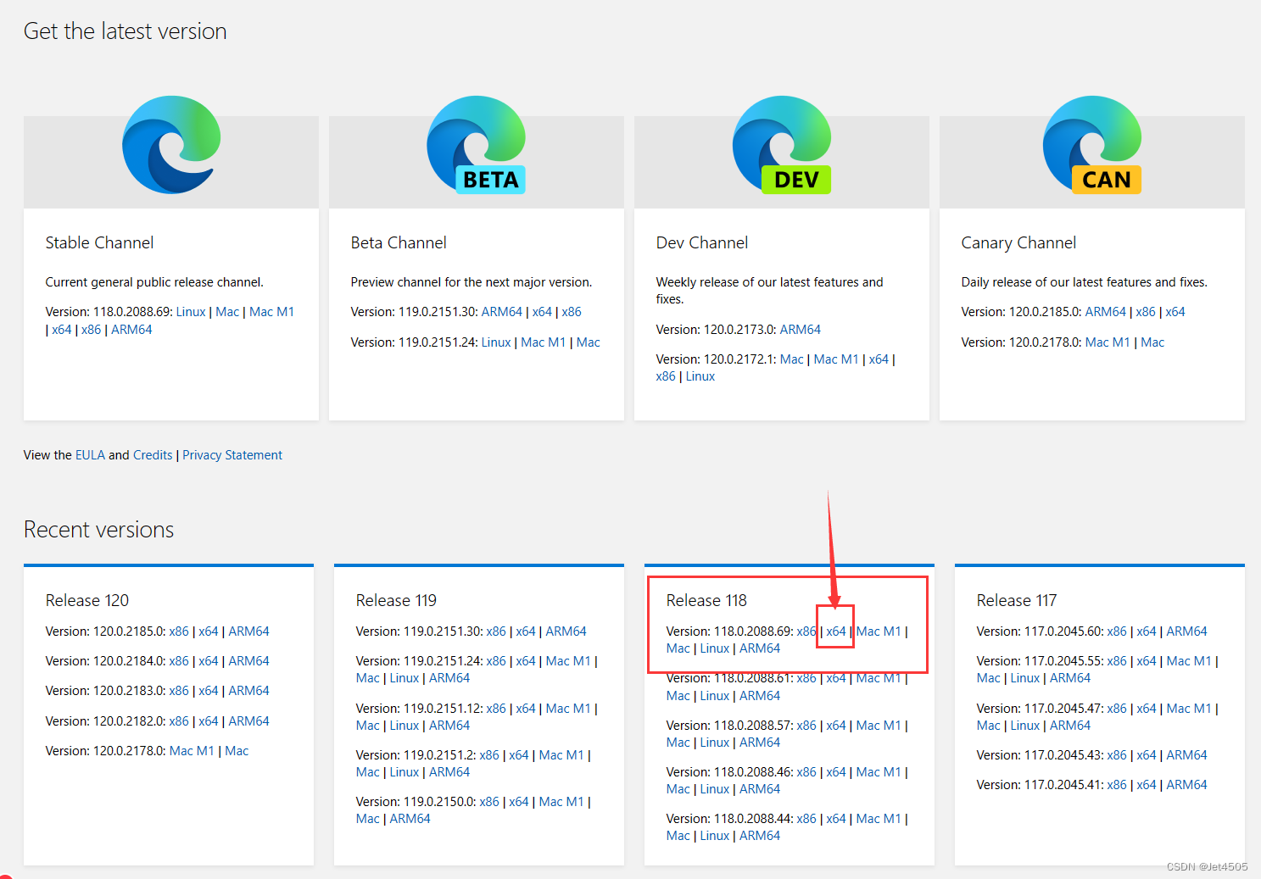Download Canary 120.0.2185.0 x86 driver

[x=1146, y=312]
